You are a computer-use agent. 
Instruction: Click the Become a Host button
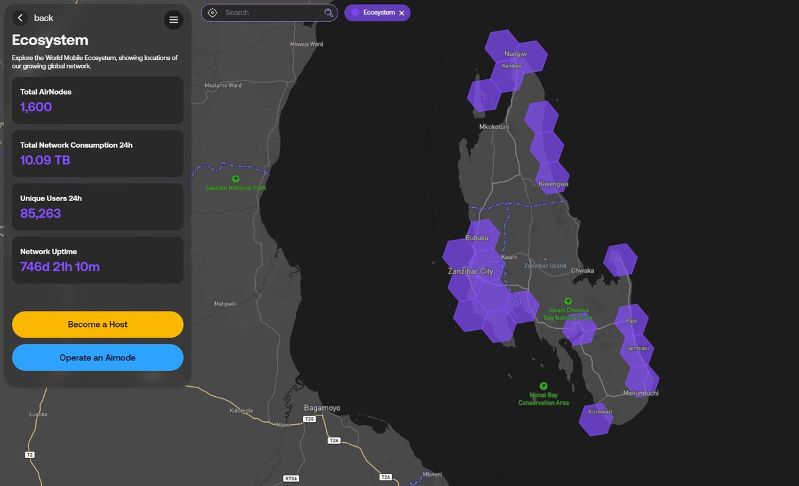(98, 324)
